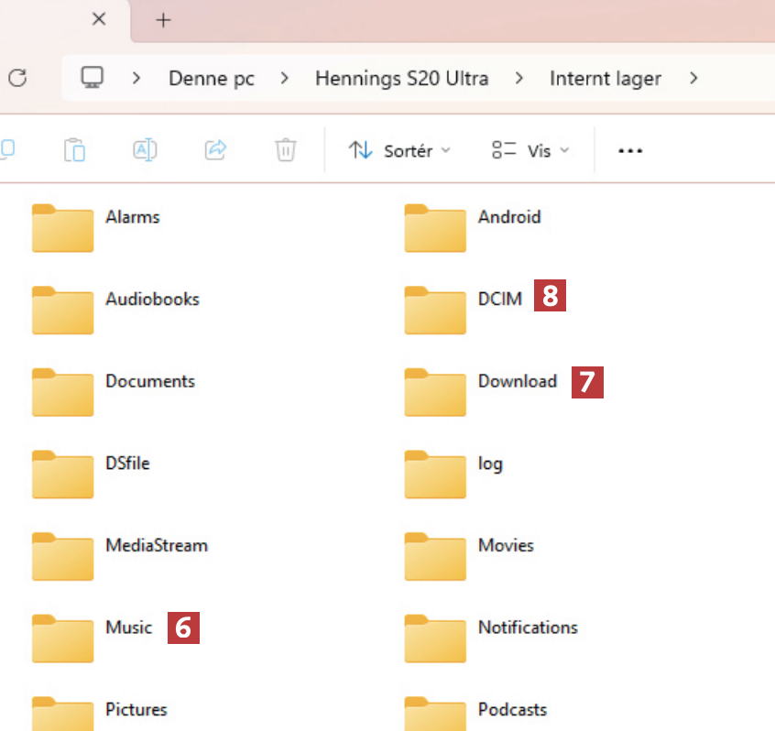775x731 pixels.
Task: Navigate to Hennings S20 Ultra breadcrumb
Action: pos(401,79)
